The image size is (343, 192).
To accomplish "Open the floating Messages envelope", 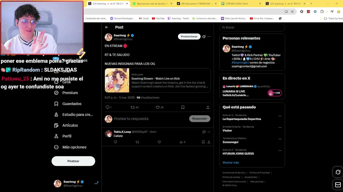I will (x=338, y=185).
